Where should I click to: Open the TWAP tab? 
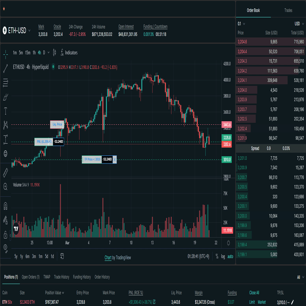(47, 277)
